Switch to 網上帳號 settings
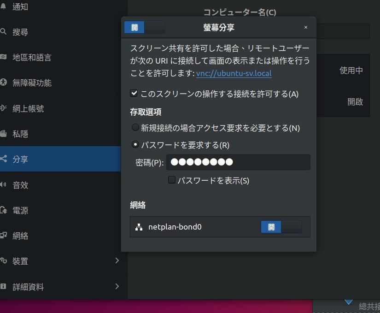Image resolution: width=380 pixels, height=313 pixels. (60, 108)
